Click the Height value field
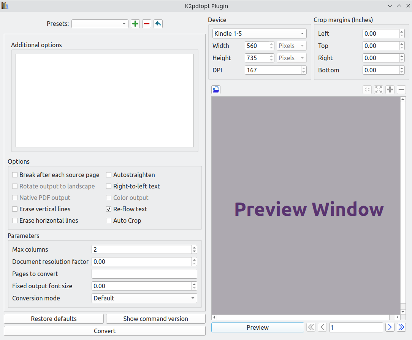 (257, 58)
